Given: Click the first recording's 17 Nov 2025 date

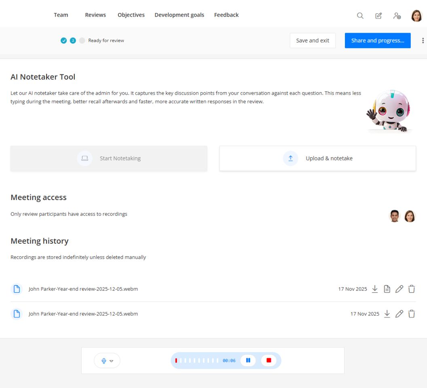Looking at the screenshot, I should (x=352, y=289).
